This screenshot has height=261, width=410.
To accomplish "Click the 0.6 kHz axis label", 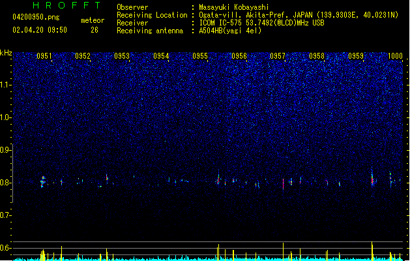I will click(5, 248).
